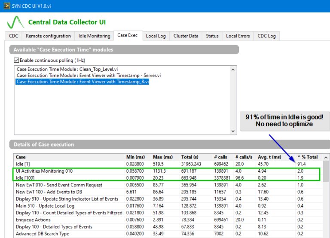Screen dimensions: 330x238
Task: Open the Idle Monitoring tab
Action: (94, 36)
